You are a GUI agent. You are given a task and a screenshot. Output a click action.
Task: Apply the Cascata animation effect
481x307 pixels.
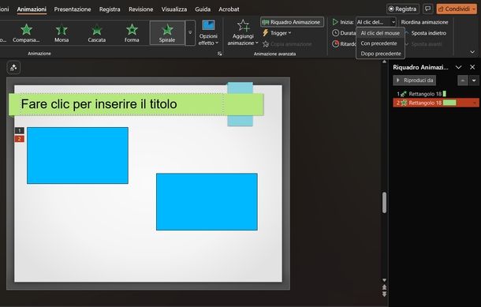97,33
